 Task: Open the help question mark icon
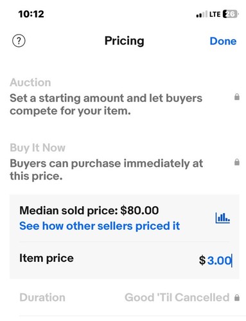19,40
